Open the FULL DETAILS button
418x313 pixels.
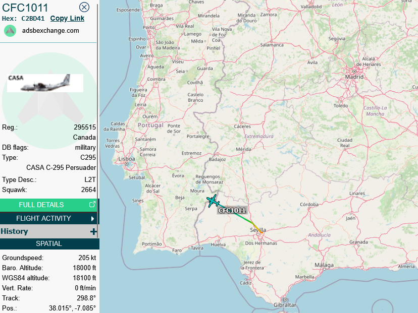[49, 205]
